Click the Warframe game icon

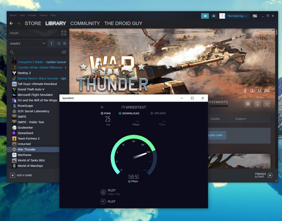click(x=14, y=155)
